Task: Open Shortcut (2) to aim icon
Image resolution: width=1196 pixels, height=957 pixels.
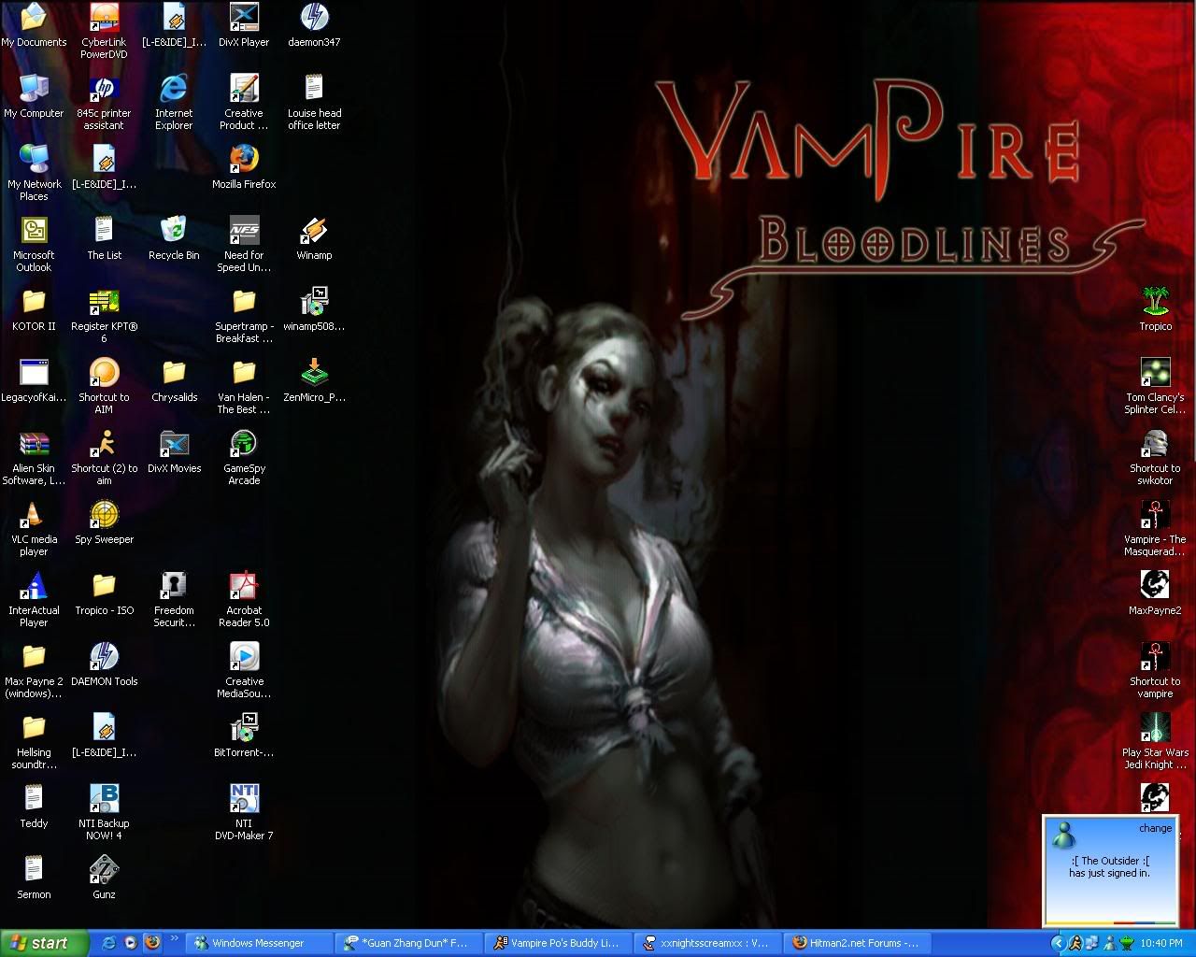Action: coord(104,456)
